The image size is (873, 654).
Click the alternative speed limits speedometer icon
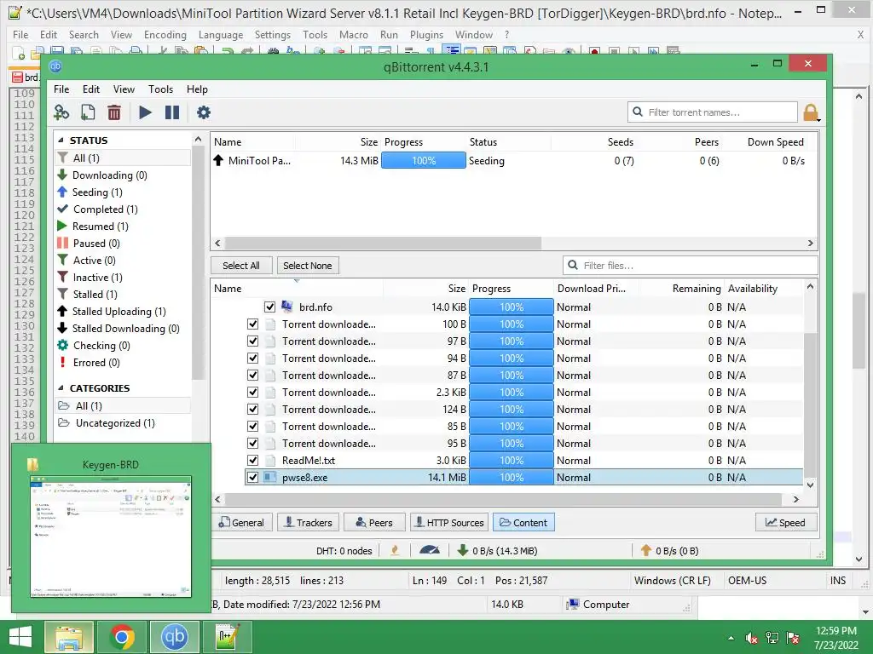pos(430,551)
